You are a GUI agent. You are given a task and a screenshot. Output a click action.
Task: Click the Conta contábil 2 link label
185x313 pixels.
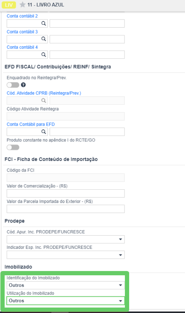[x=22, y=16]
